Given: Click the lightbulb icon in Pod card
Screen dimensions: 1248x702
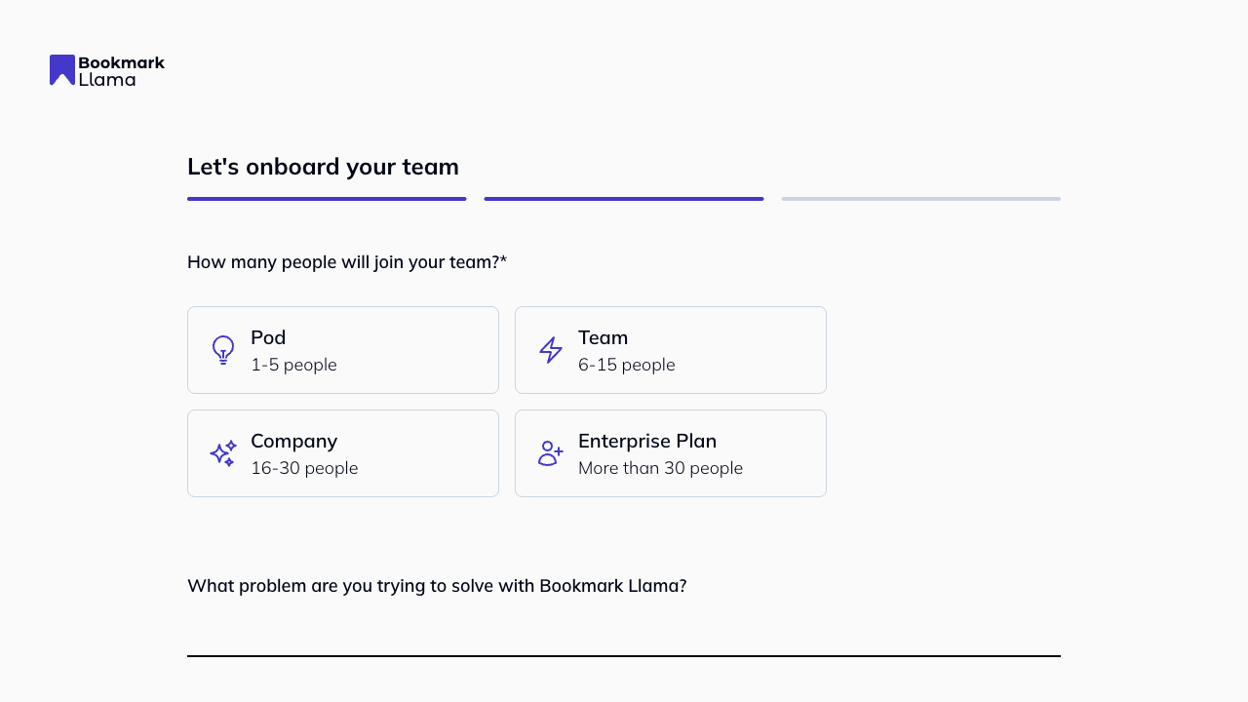Looking at the screenshot, I should pos(223,350).
